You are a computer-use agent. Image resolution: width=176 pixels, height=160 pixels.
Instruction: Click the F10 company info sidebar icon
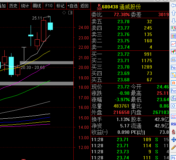[x=173, y=67]
